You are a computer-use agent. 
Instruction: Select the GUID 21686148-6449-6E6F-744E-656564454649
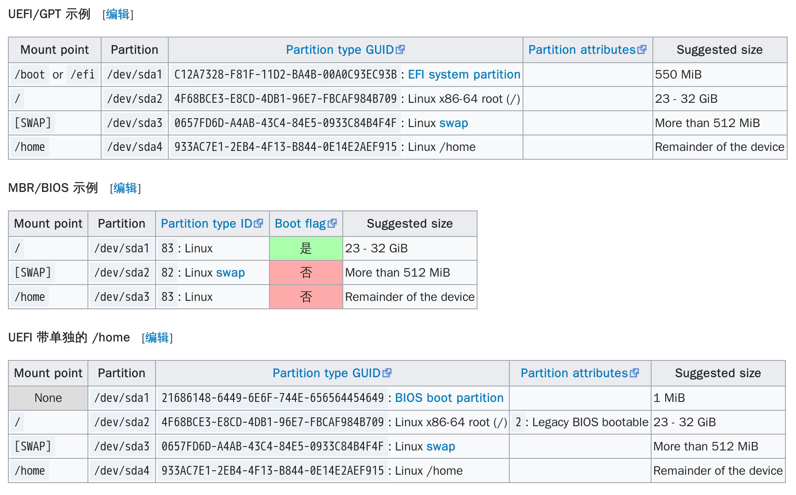[x=273, y=398]
